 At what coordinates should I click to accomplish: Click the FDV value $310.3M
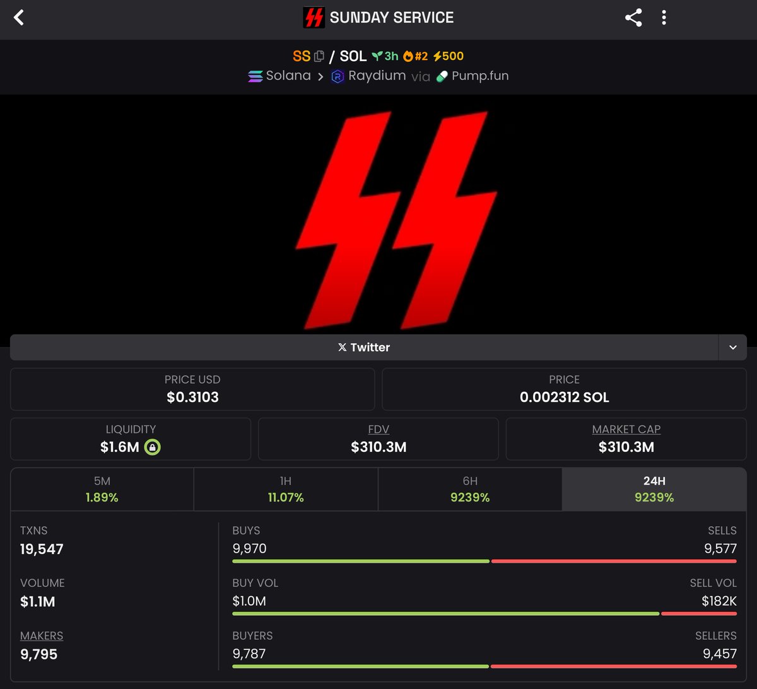pos(378,447)
